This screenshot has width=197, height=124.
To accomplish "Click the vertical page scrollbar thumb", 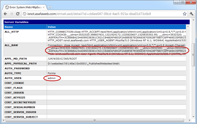I will click(194, 55).
